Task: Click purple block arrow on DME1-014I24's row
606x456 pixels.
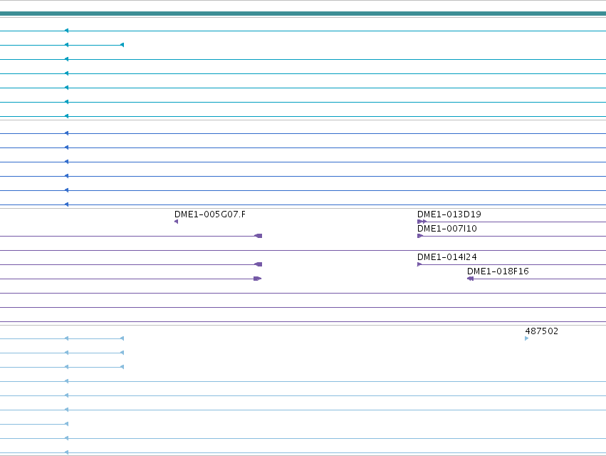Action: 258,264
